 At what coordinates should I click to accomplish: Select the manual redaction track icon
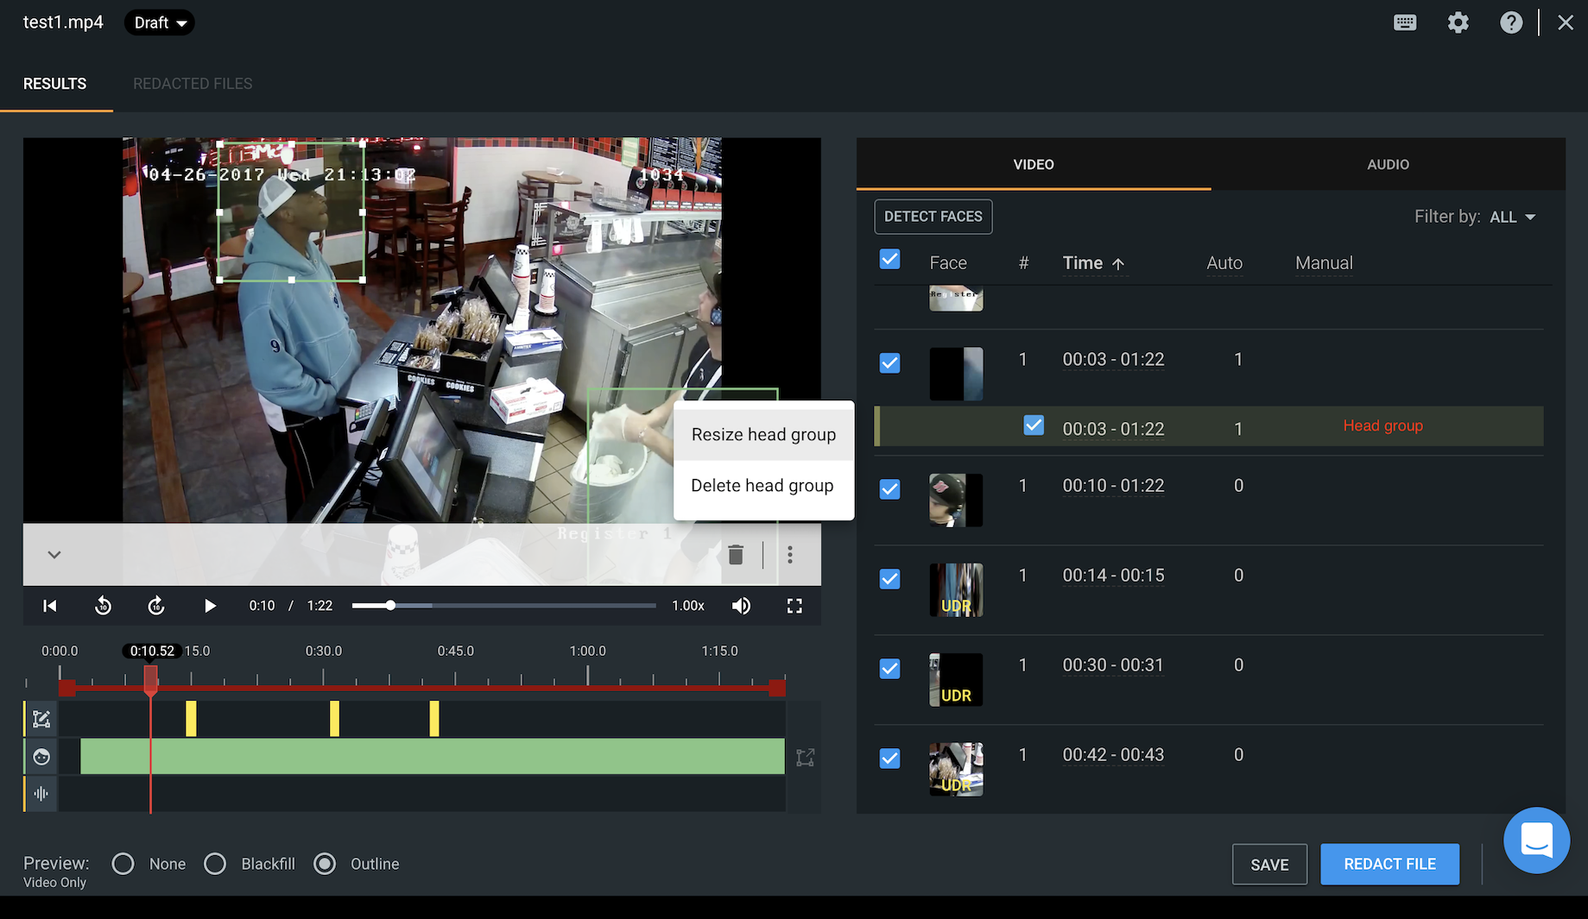pyautogui.click(x=41, y=719)
